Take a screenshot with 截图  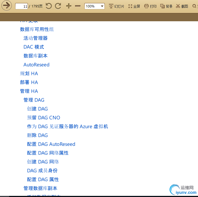click(x=182, y=6)
